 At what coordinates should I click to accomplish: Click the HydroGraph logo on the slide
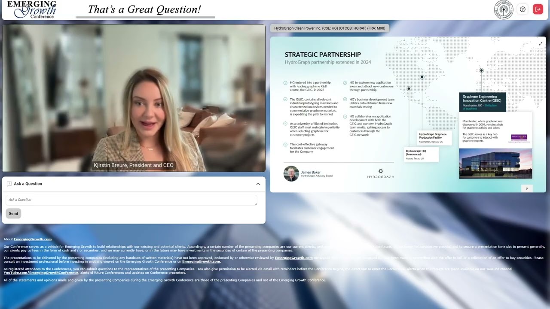point(380,174)
